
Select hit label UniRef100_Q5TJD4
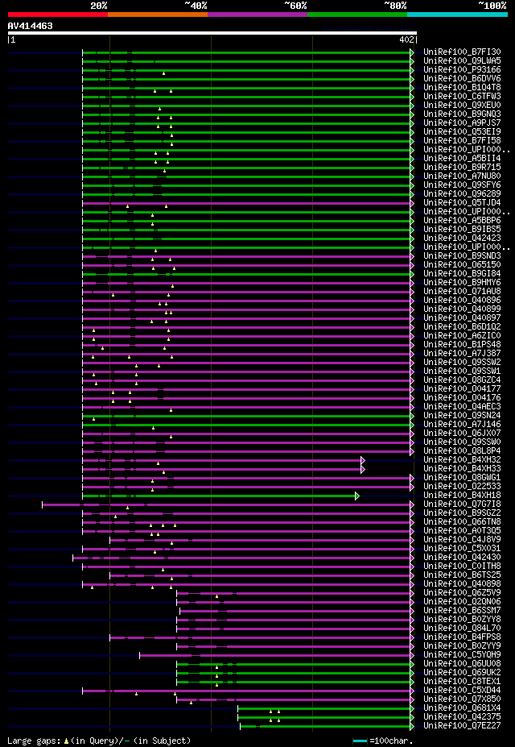[462, 203]
